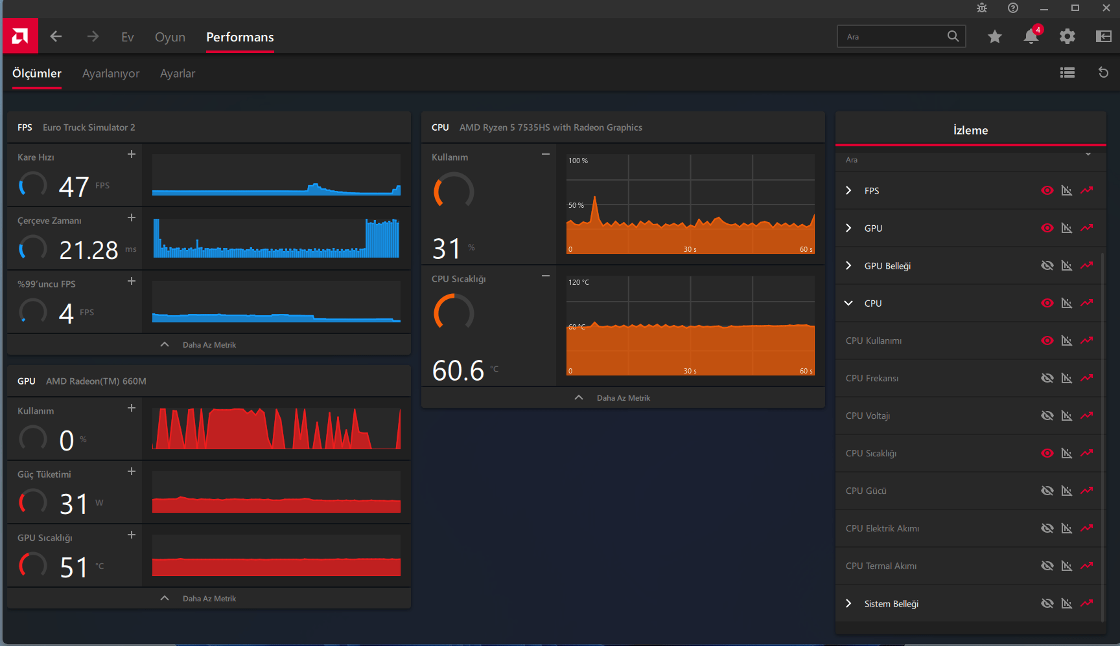Open the favorites star icon
Viewport: 1120px width, 646px height.
click(994, 37)
